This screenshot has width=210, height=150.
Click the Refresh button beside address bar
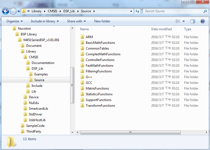[x=137, y=11]
